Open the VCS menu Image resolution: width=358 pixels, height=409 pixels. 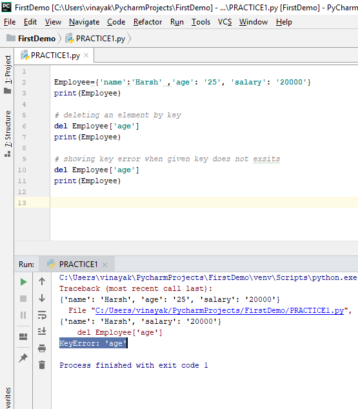[x=224, y=22]
